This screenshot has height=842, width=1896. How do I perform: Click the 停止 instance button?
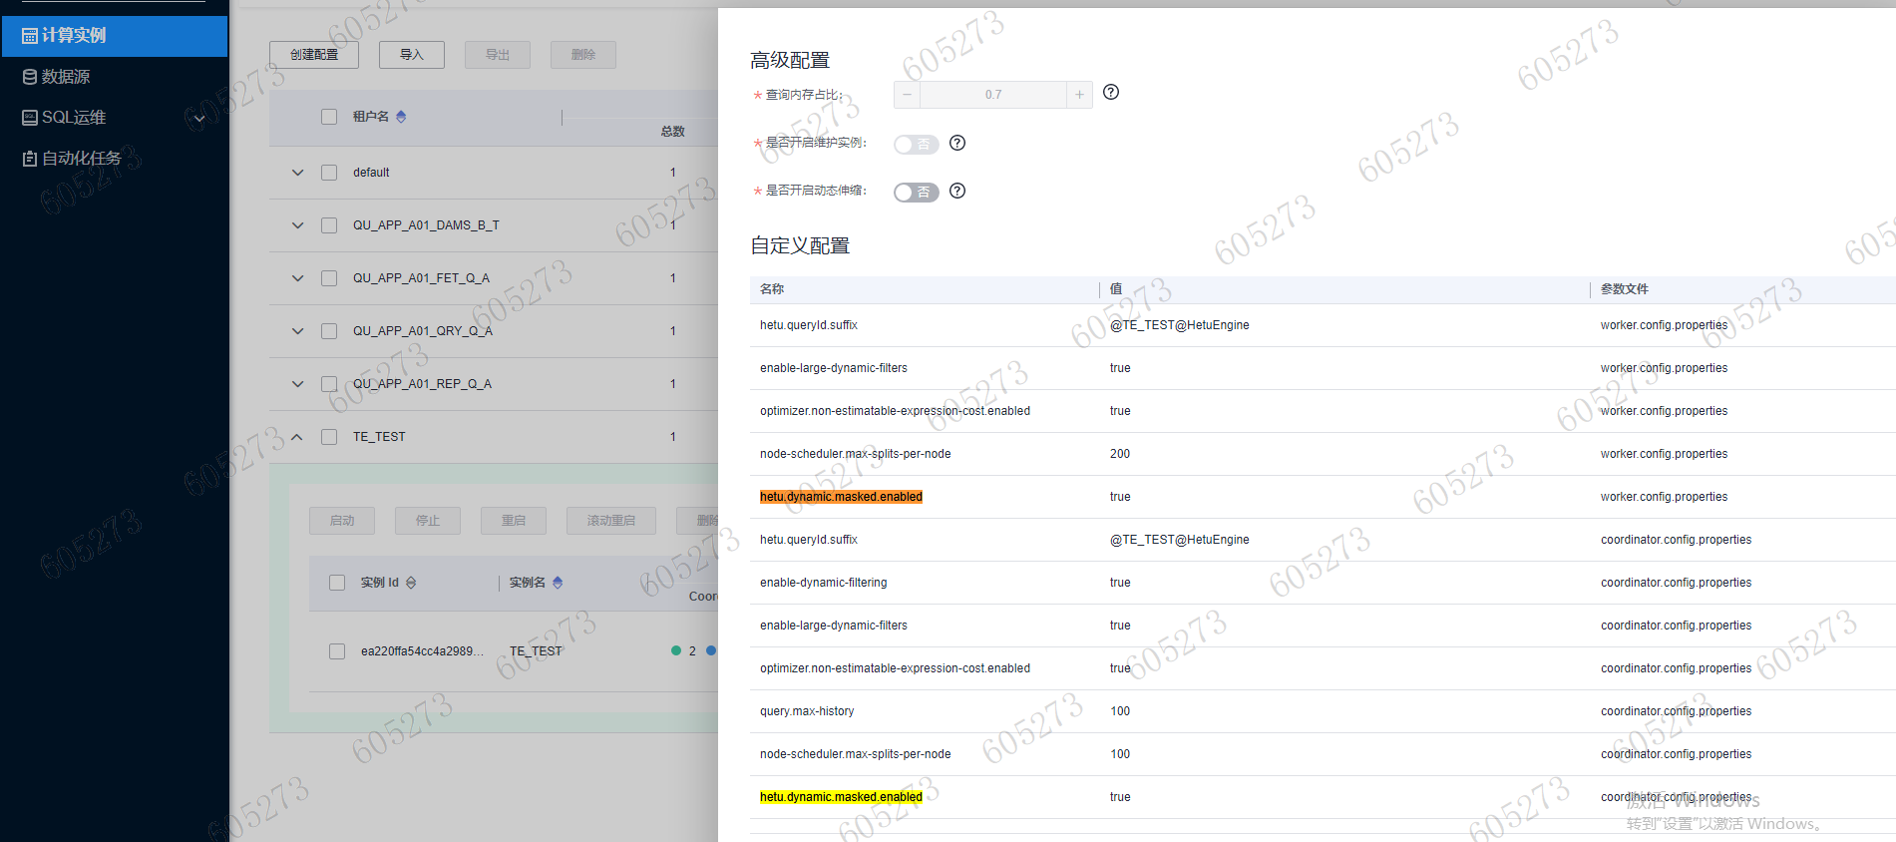(428, 521)
